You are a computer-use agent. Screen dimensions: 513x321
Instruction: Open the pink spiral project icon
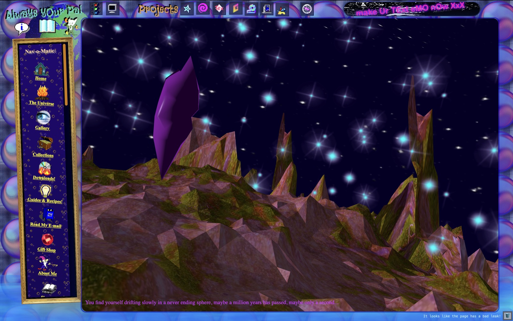coord(203,8)
